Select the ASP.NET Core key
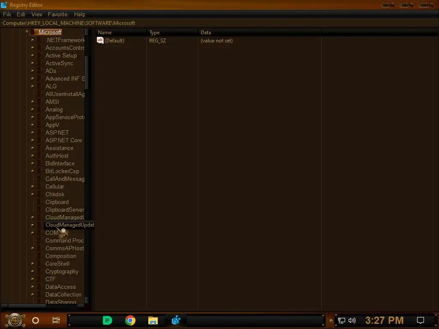This screenshot has width=439, height=329. click(x=63, y=140)
